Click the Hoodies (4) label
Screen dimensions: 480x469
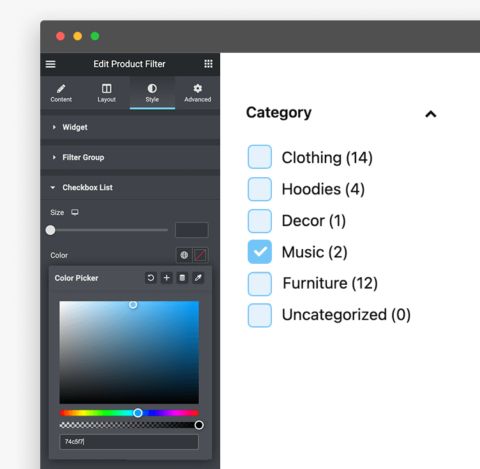click(323, 189)
